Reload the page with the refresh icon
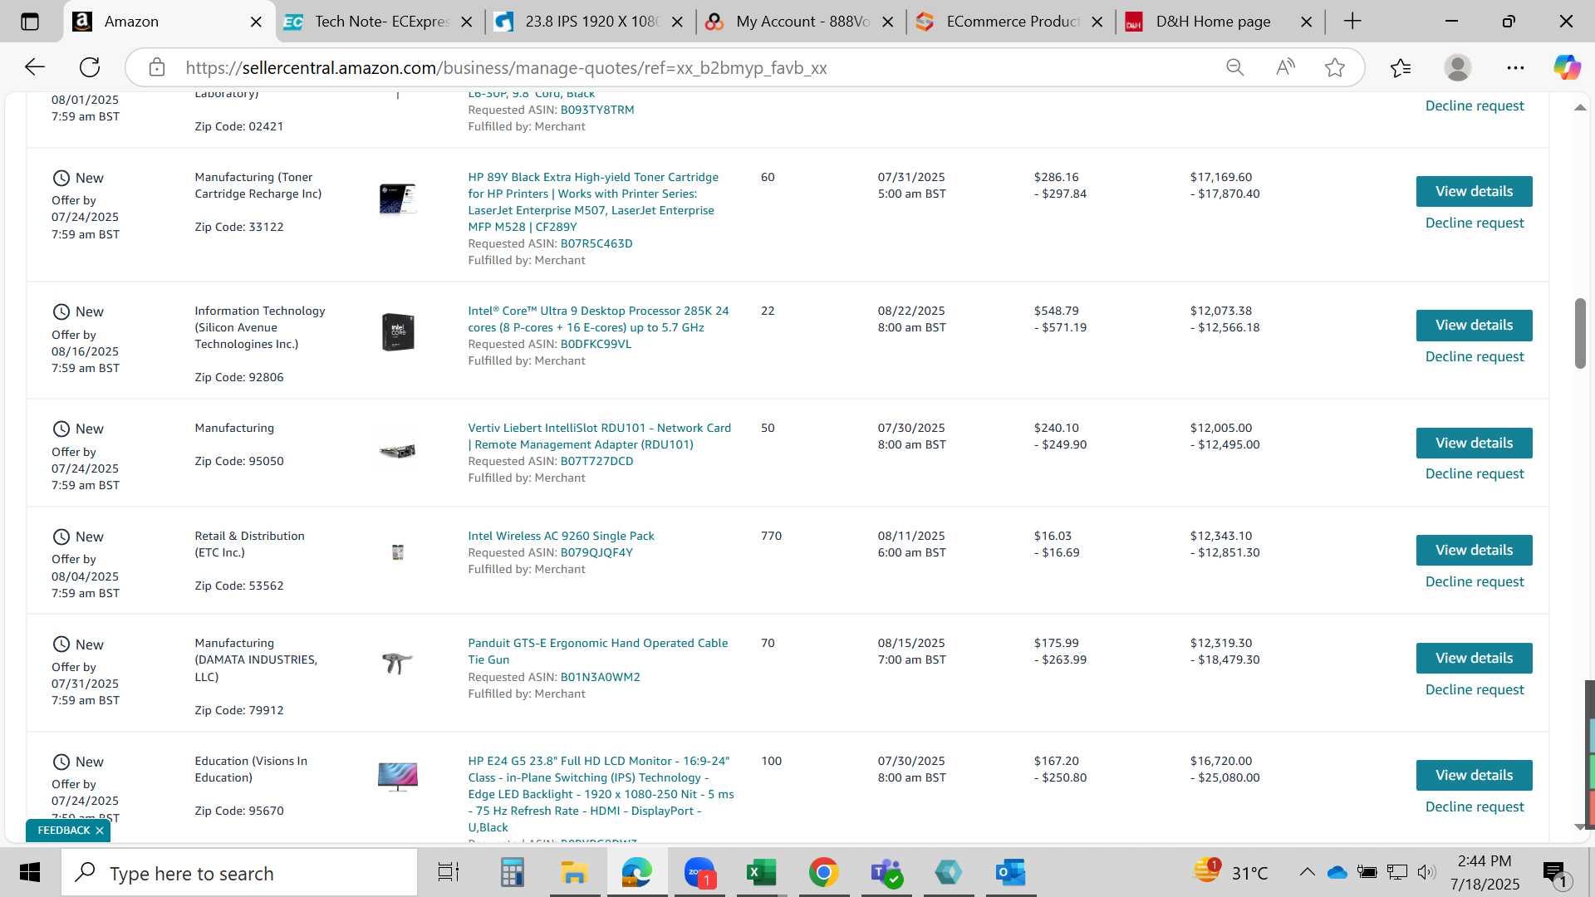1595x897 pixels. click(x=90, y=67)
